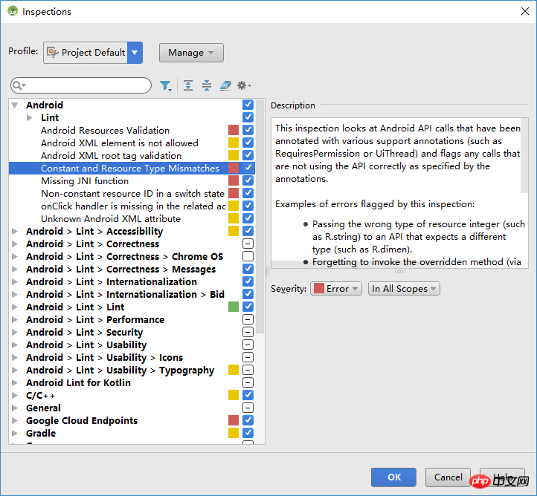Click the inspection search input field

81,85
